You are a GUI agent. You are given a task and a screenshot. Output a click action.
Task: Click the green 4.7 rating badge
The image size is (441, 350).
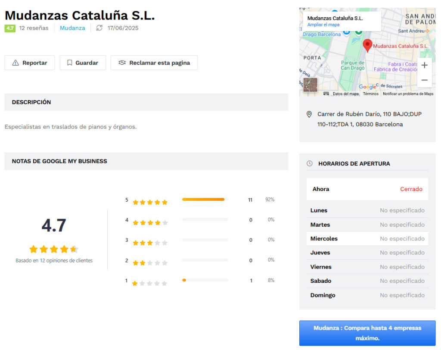10,28
